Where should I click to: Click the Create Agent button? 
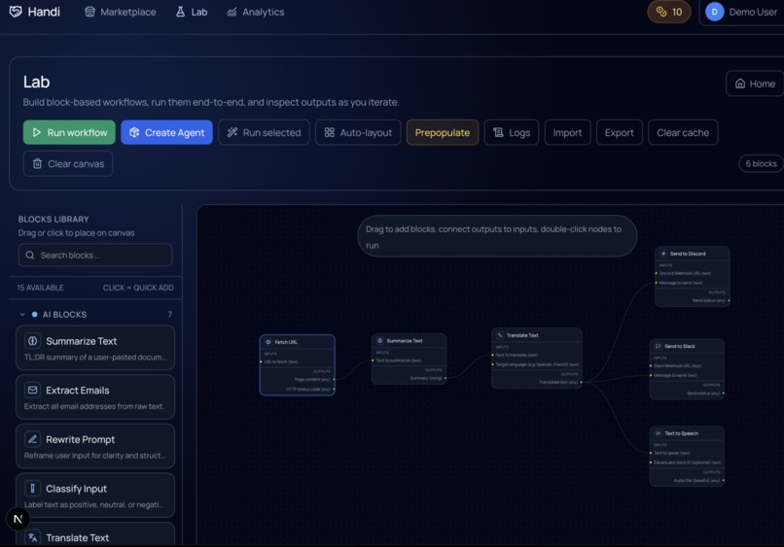pos(166,132)
